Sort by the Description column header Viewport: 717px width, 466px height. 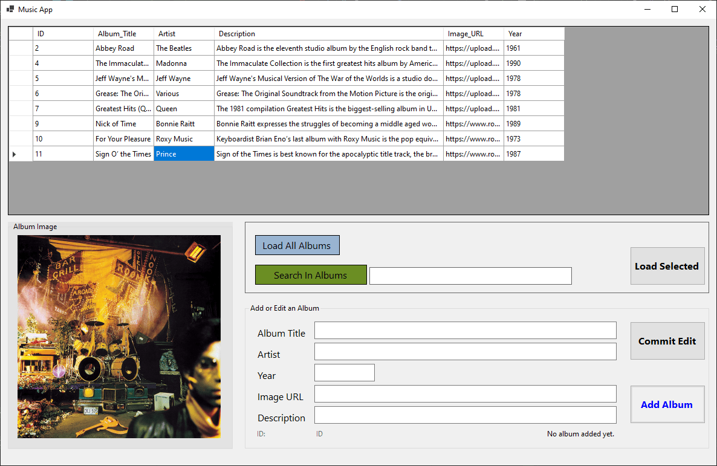[328, 34]
